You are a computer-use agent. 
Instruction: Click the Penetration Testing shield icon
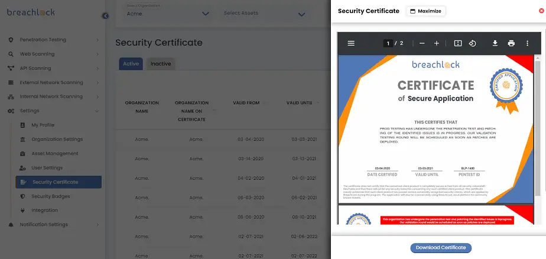11,40
